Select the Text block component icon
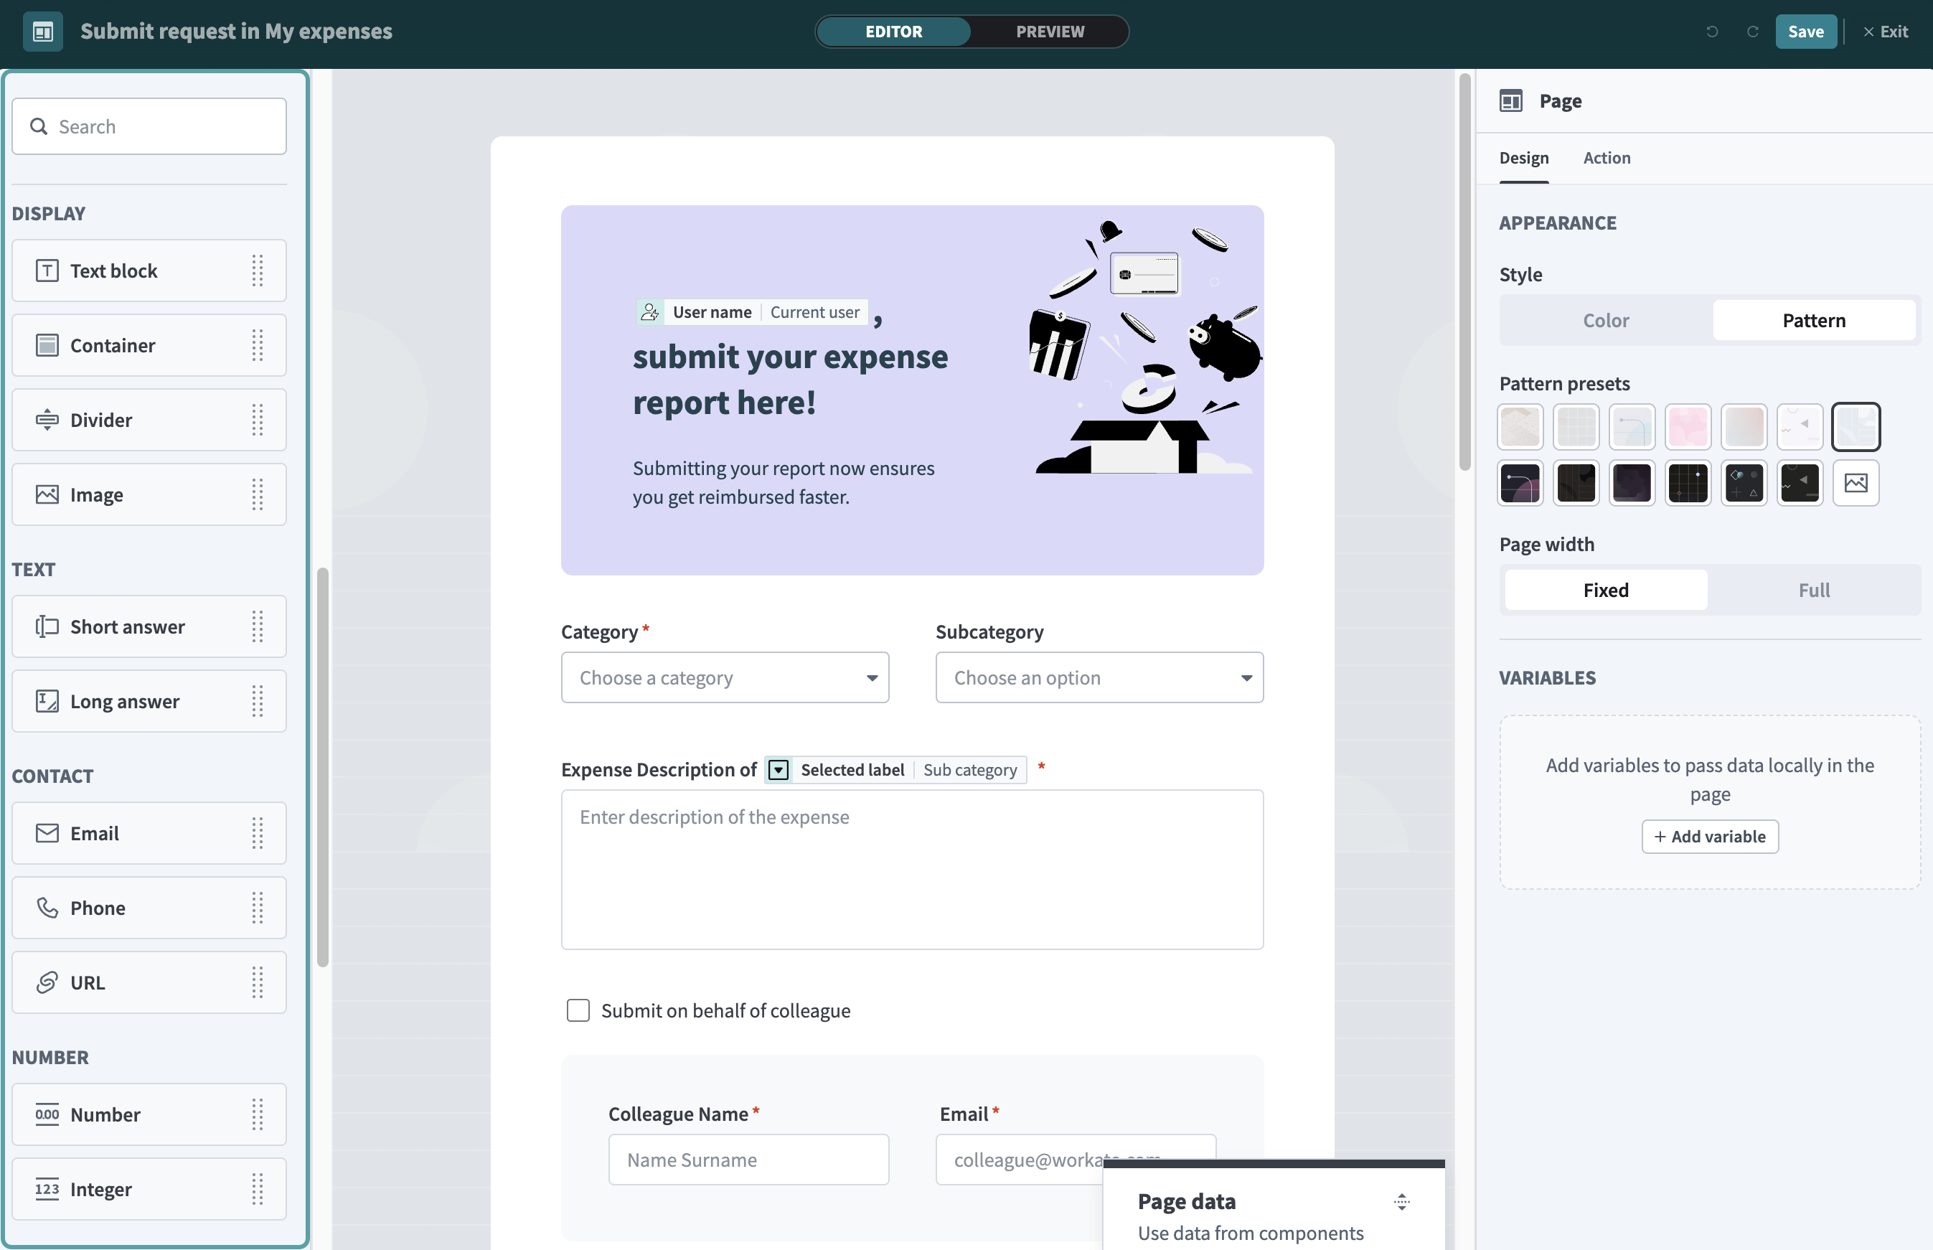Screen dimensions: 1933x1250 pyautogui.click(x=46, y=271)
